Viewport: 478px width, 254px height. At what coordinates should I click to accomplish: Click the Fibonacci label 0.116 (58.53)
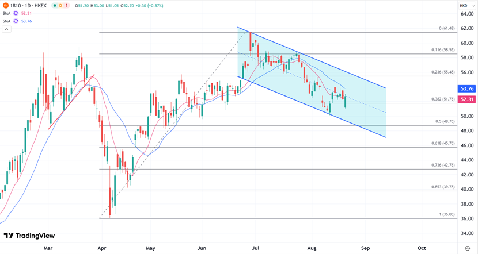coord(443,49)
